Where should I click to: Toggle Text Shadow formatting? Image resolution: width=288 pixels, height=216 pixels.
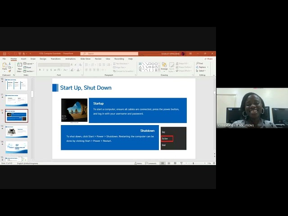pyautogui.click(x=51, y=70)
